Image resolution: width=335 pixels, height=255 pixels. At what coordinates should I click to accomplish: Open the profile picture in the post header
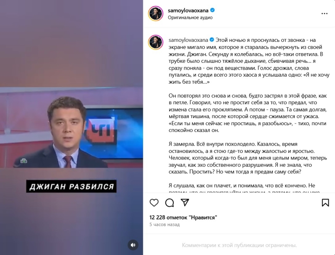click(x=155, y=13)
